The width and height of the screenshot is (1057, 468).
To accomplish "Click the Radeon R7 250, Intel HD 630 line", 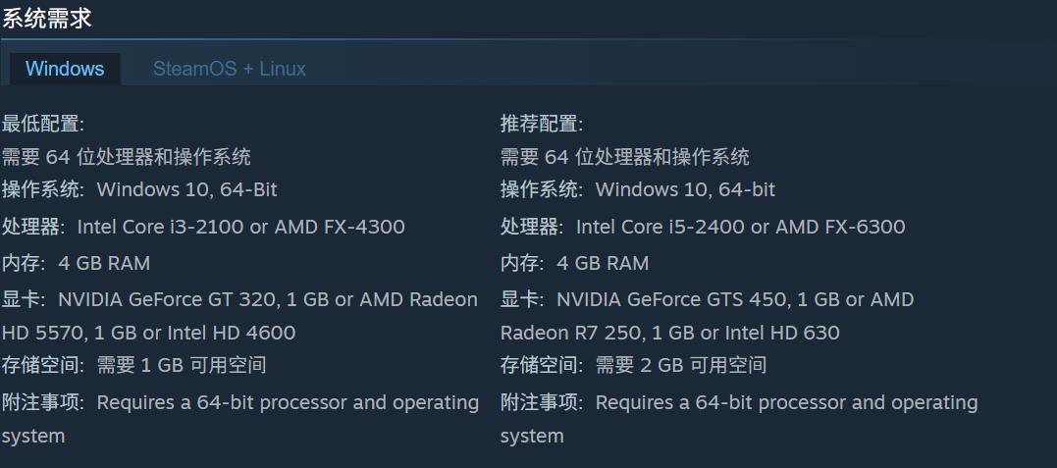I will click(669, 333).
